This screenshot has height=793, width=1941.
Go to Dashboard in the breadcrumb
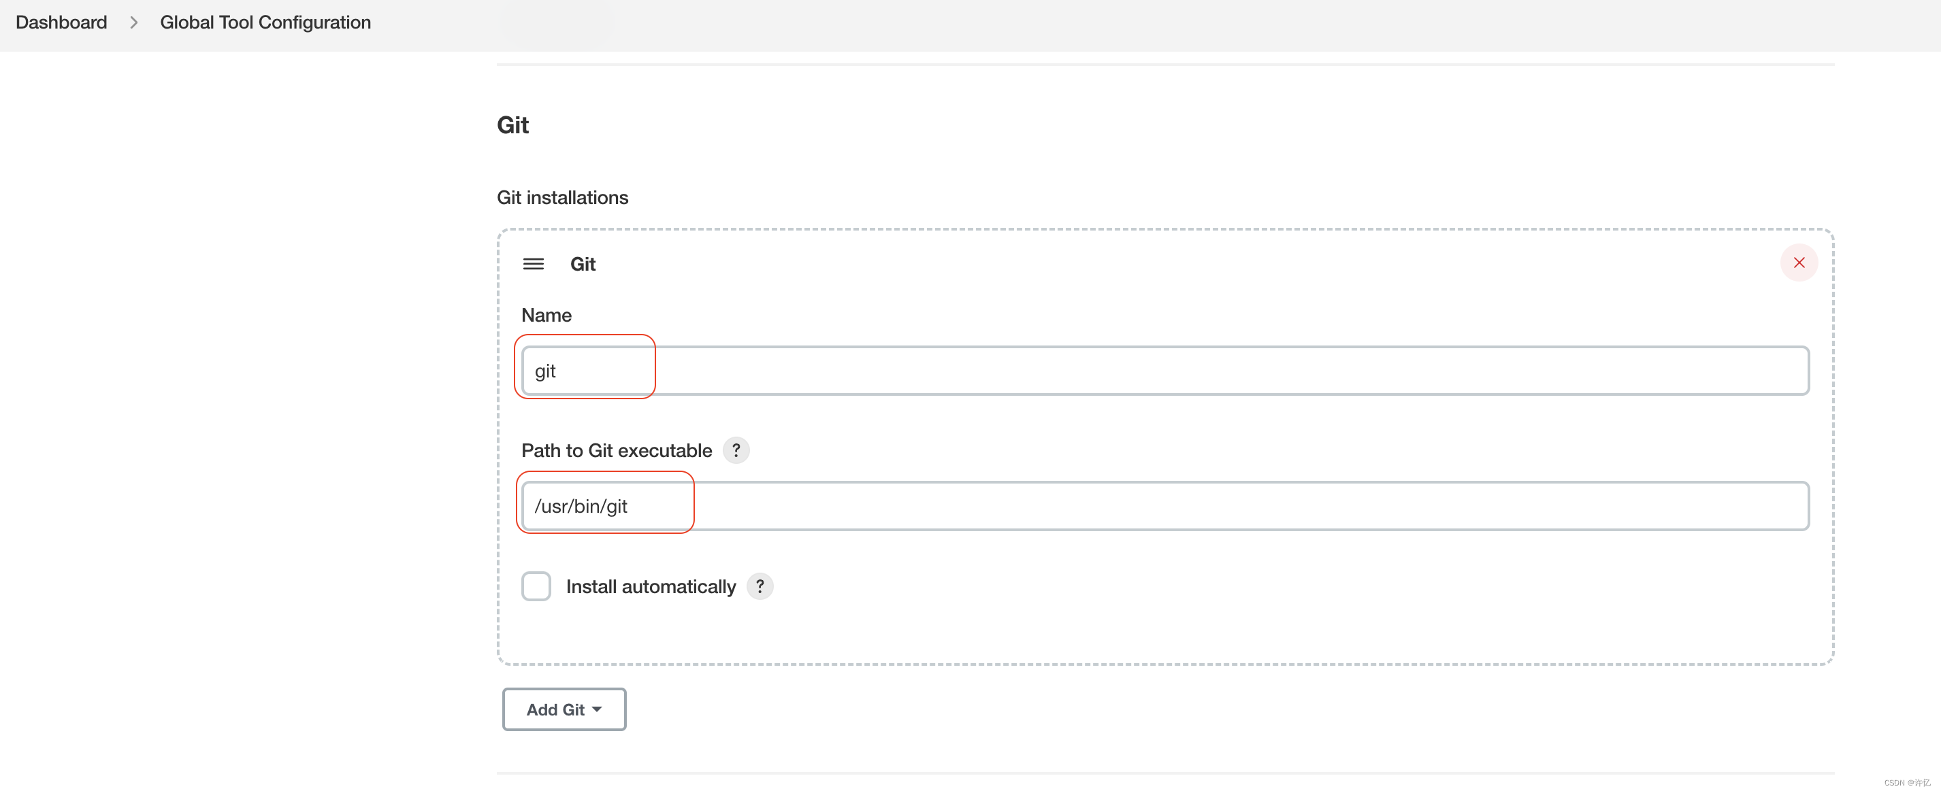tap(61, 22)
